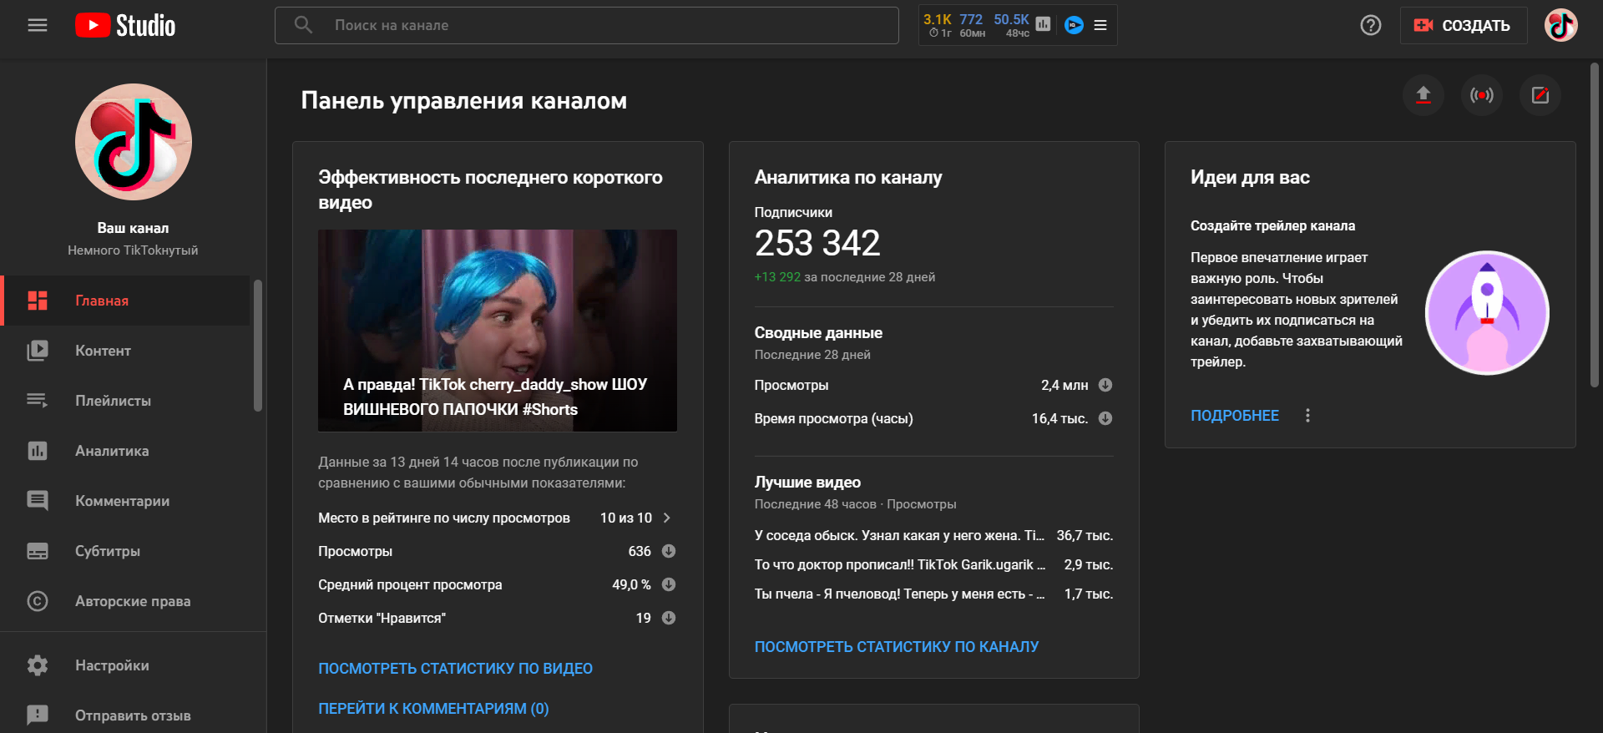The height and width of the screenshot is (733, 1603).
Task: Click the search field Поиск на канале
Action: click(586, 25)
